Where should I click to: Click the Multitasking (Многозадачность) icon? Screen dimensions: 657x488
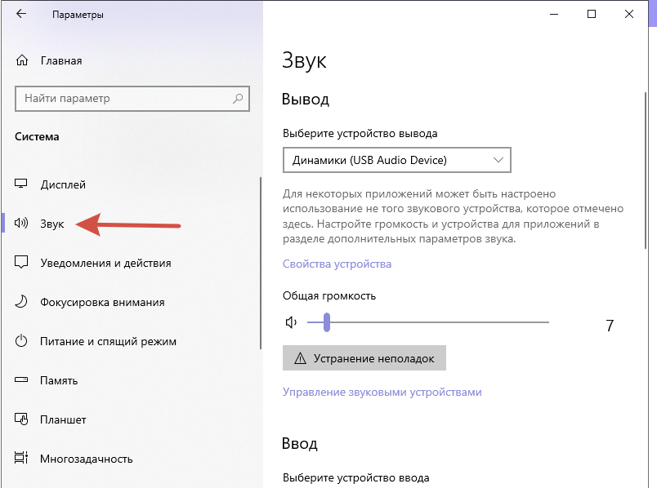click(22, 459)
